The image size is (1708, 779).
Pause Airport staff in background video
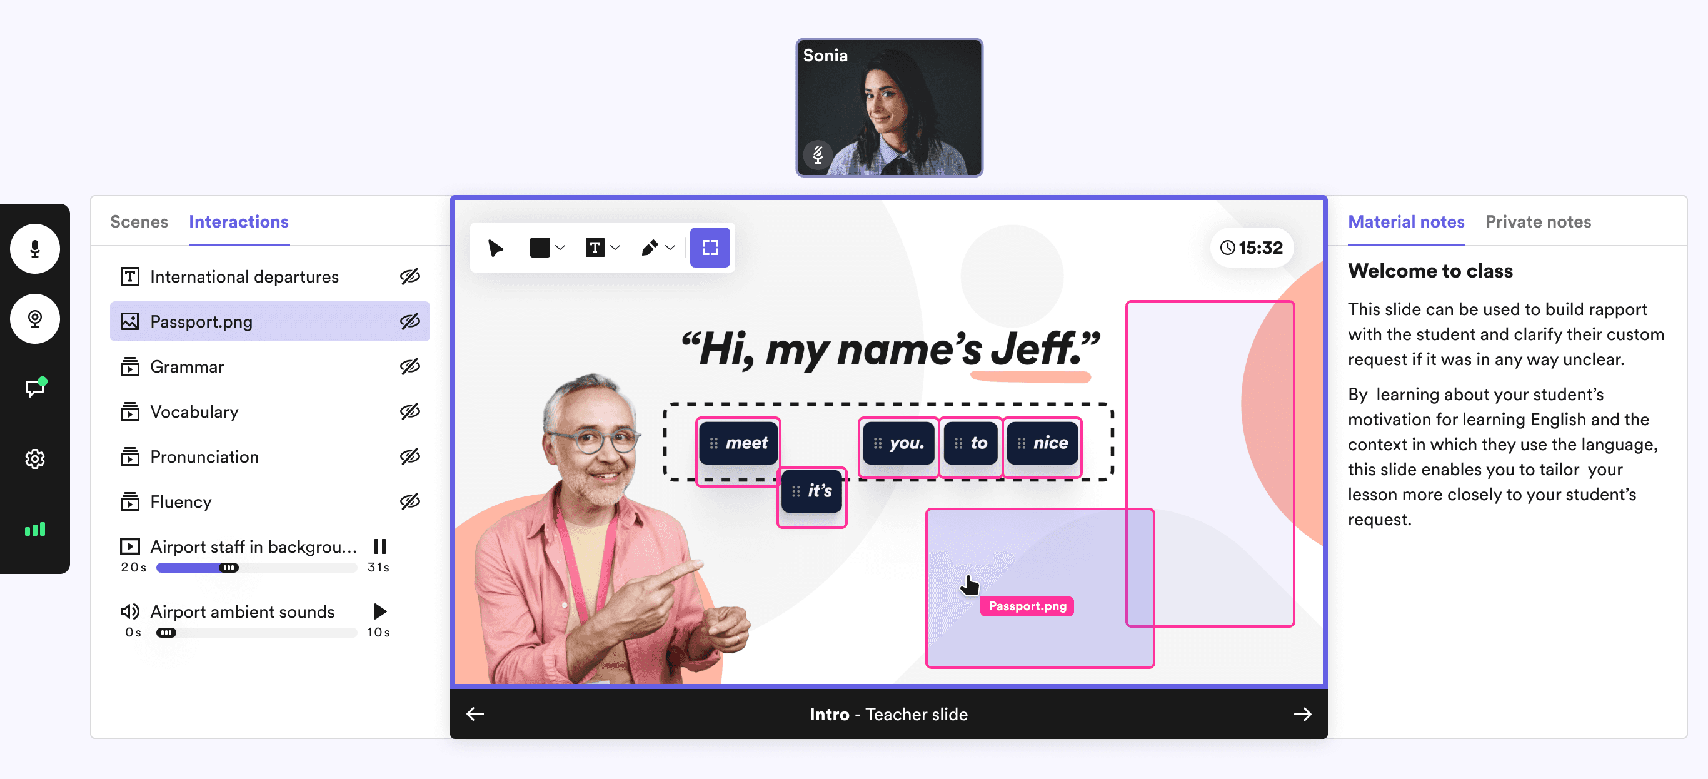(380, 546)
